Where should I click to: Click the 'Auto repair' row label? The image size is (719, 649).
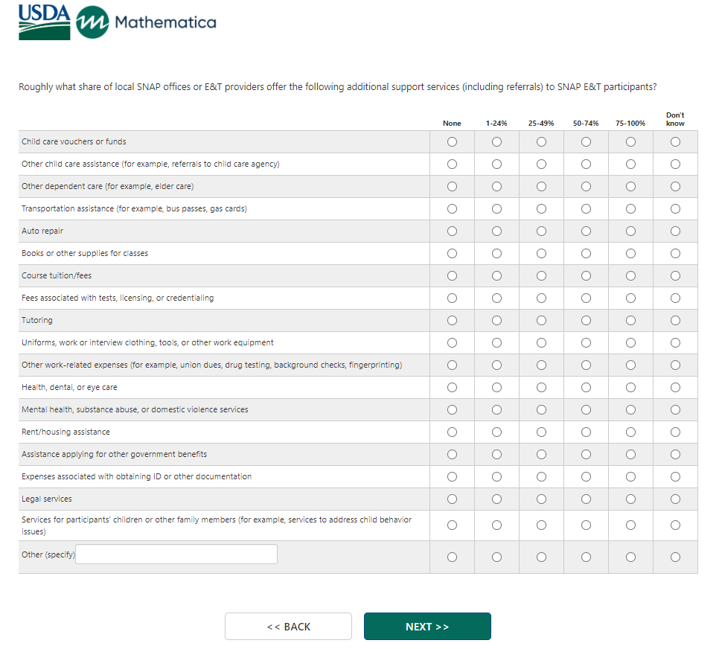click(x=42, y=231)
